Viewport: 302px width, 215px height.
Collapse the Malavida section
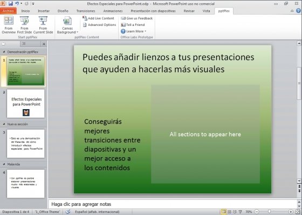[4, 164]
